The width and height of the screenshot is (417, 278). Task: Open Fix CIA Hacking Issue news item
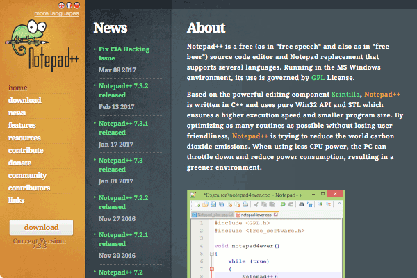tap(124, 54)
